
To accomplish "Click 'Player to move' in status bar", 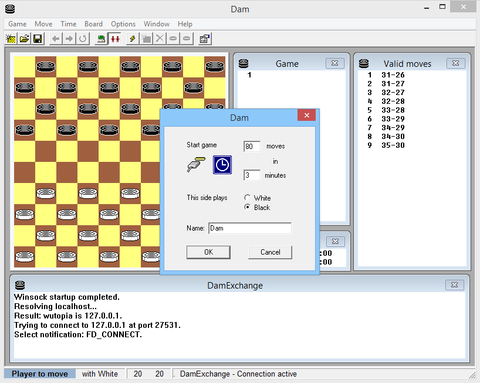I will (x=40, y=374).
